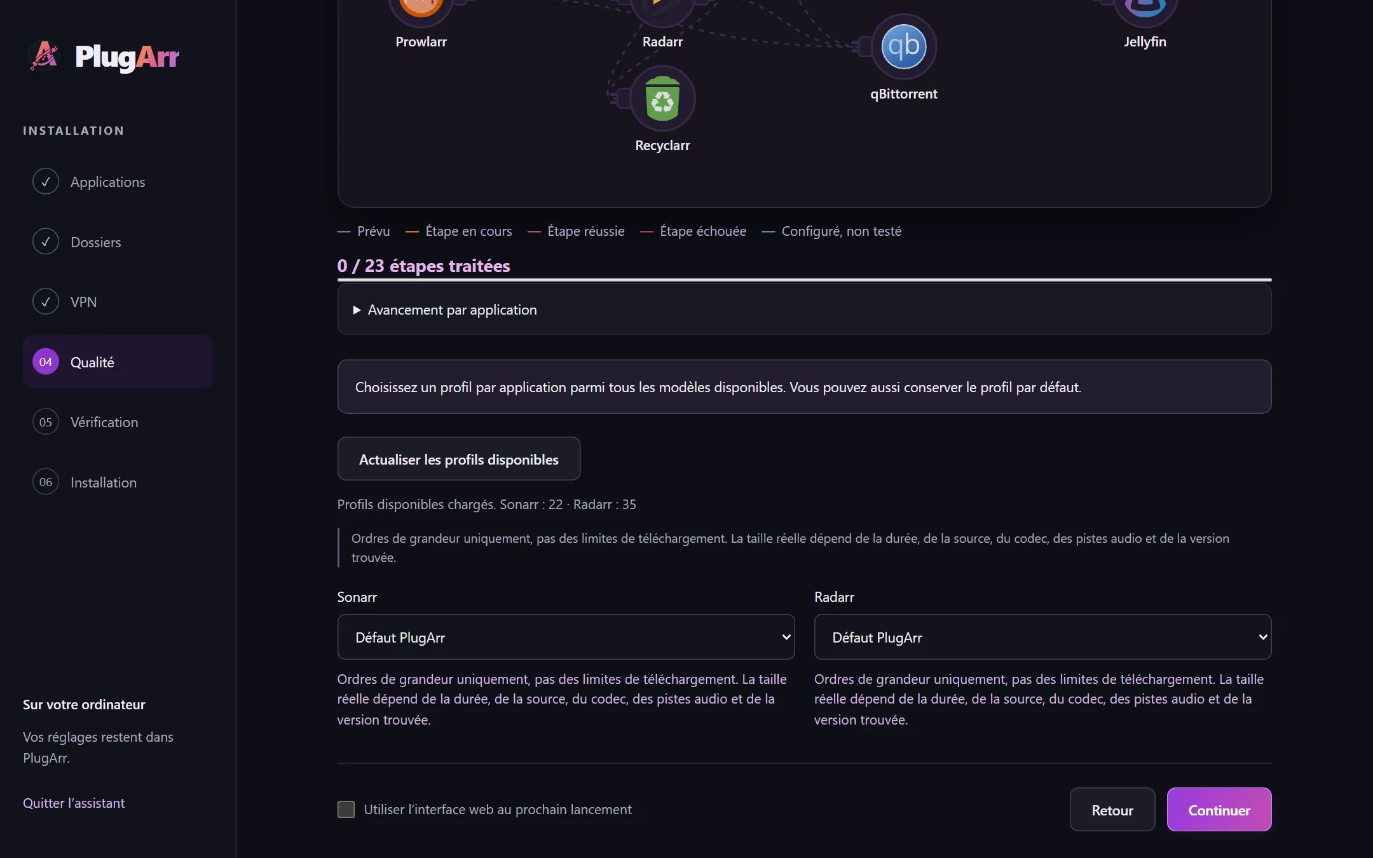
Task: Click the Retour button
Action: pyautogui.click(x=1112, y=810)
